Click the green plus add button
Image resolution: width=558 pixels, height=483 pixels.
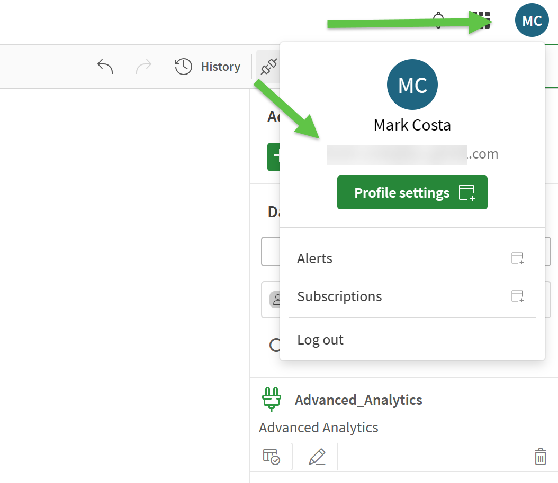pos(274,157)
